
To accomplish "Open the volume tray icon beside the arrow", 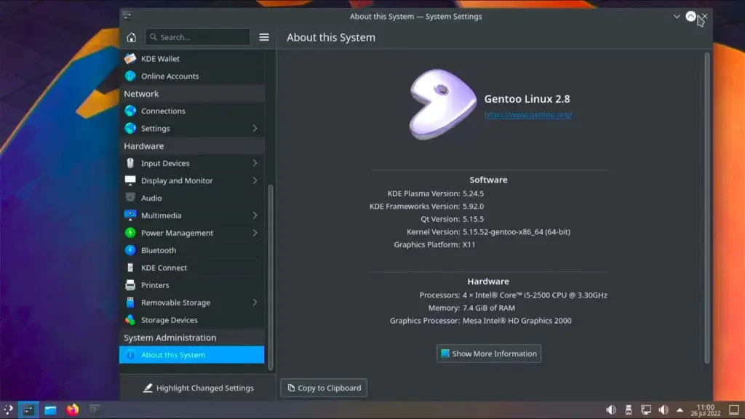I will (x=664, y=410).
